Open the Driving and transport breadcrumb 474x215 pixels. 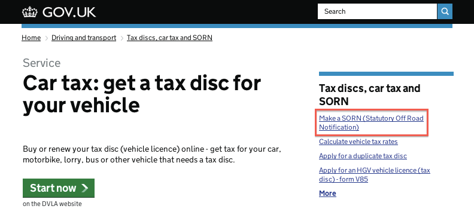click(84, 38)
